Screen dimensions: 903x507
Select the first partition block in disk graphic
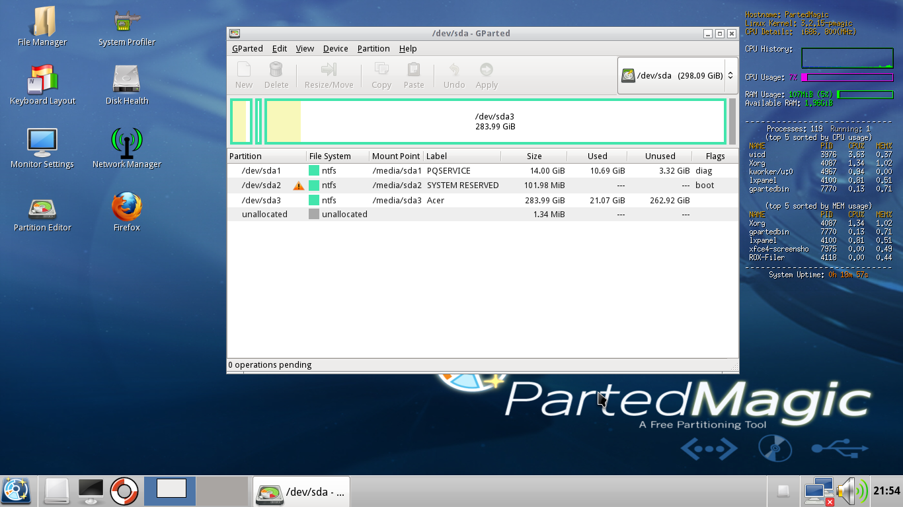click(x=241, y=121)
